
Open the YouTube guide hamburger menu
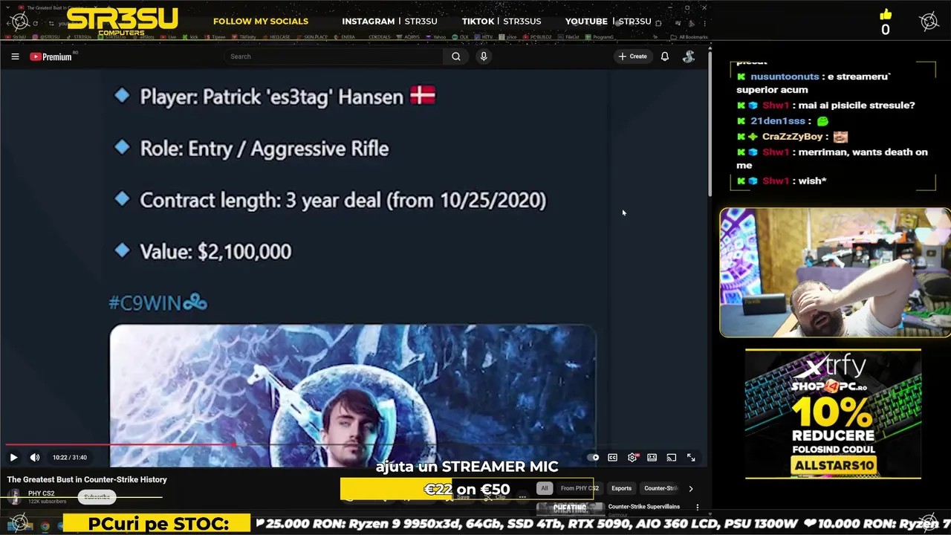pyautogui.click(x=15, y=56)
